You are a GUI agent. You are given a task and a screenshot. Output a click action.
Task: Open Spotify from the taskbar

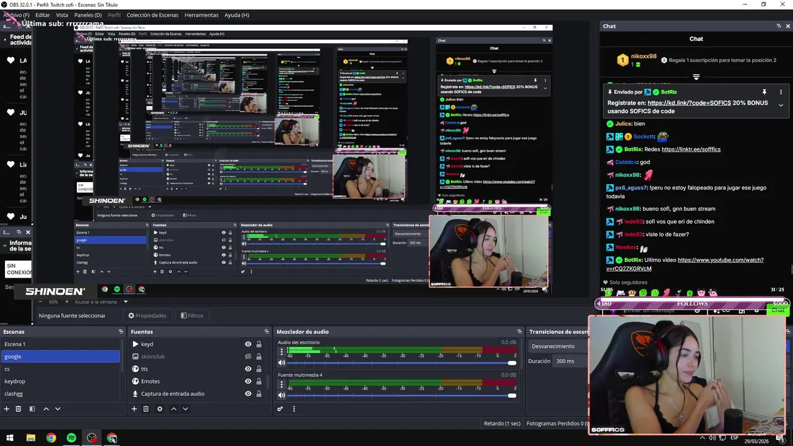71,438
